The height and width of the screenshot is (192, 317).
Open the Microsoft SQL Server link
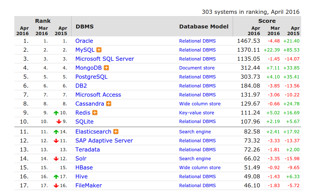point(105,59)
